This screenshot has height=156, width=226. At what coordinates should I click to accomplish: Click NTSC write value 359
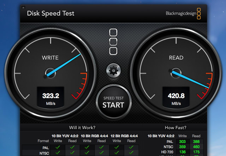(x=182, y=147)
